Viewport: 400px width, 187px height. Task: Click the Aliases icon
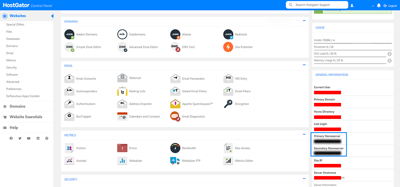175,34
